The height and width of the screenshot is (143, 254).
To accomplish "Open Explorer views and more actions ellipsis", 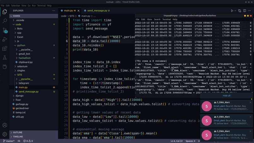I will pyautogui.click(x=54, y=11).
